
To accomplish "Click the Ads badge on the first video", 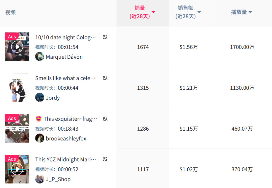I will [x=12, y=36].
